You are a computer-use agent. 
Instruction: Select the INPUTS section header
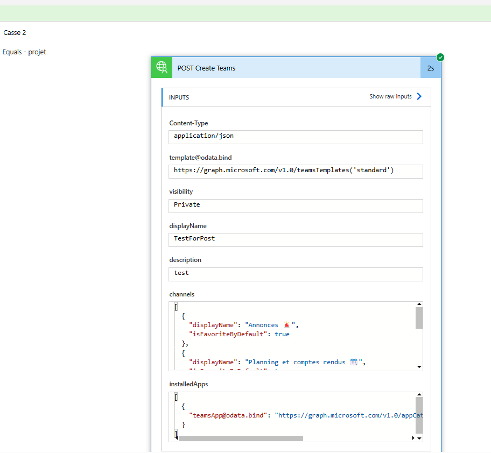click(296, 97)
